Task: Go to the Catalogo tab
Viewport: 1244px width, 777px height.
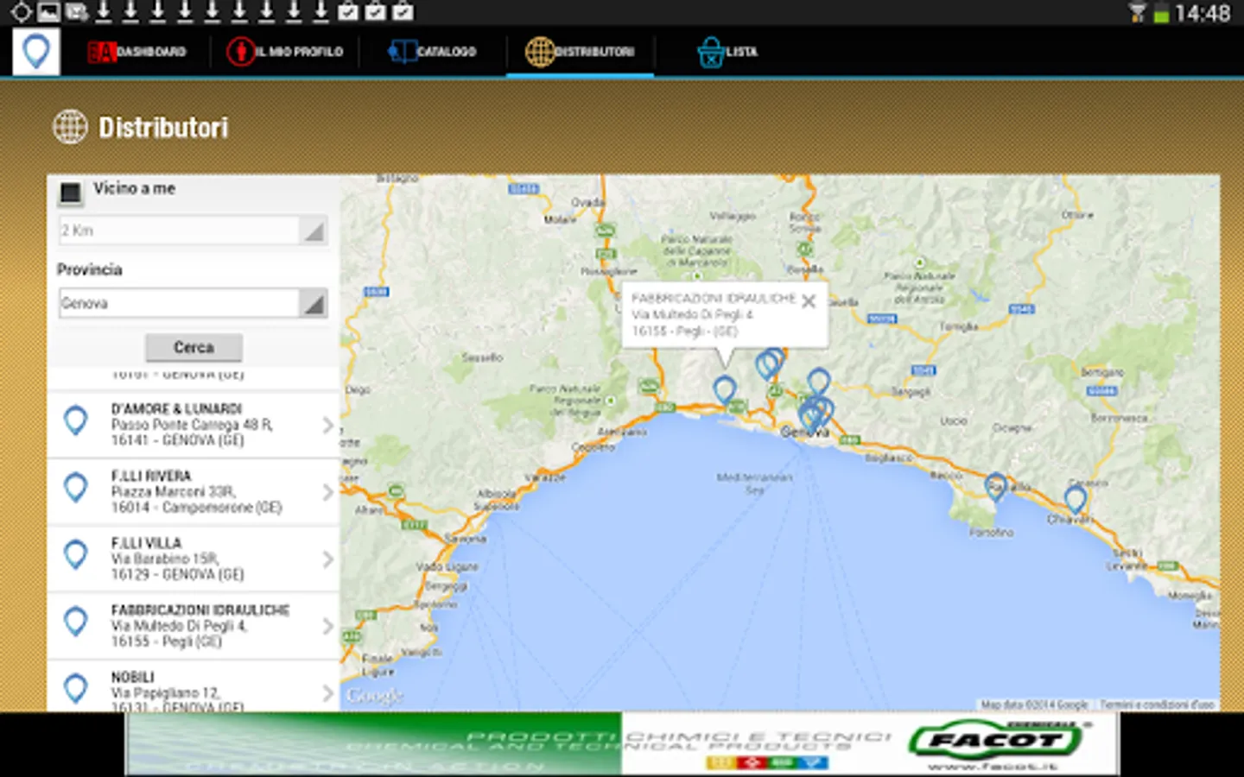Action: 432,52
